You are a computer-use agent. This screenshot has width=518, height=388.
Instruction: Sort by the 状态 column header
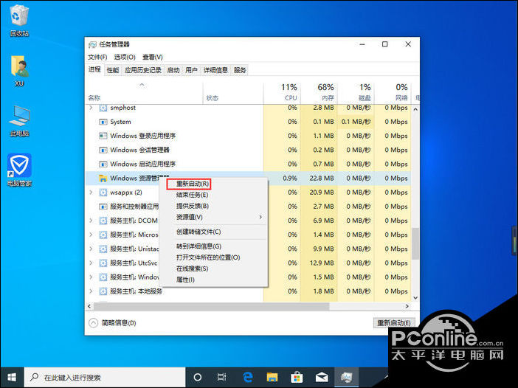(x=233, y=93)
